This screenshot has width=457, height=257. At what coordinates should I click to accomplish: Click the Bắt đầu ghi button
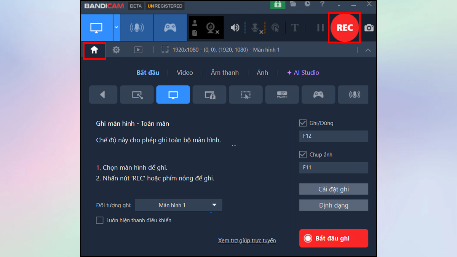tap(334, 238)
